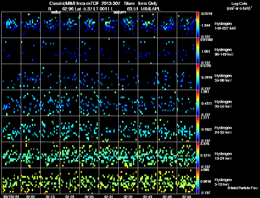Click the 'Stare' mode label in the title

pyautogui.click(x=129, y=4)
